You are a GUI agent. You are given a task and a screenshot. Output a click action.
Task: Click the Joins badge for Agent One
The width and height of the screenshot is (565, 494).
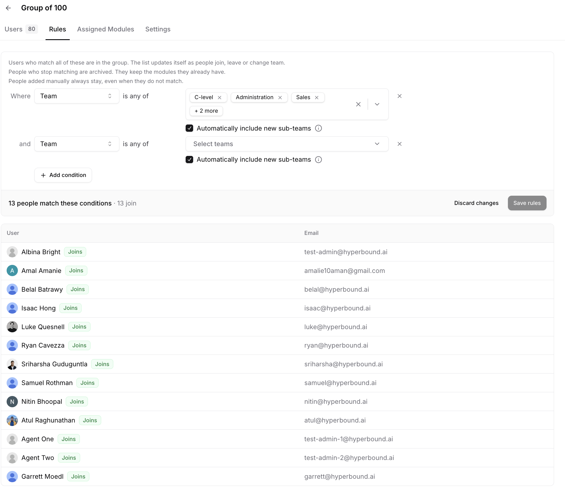[x=69, y=439]
